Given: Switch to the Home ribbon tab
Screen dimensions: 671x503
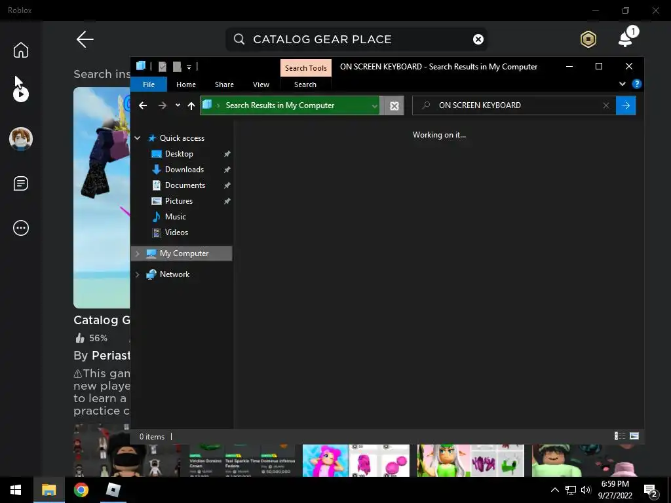Looking at the screenshot, I should pyautogui.click(x=185, y=84).
